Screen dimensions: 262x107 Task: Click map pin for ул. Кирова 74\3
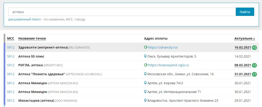click(x=146, y=83)
